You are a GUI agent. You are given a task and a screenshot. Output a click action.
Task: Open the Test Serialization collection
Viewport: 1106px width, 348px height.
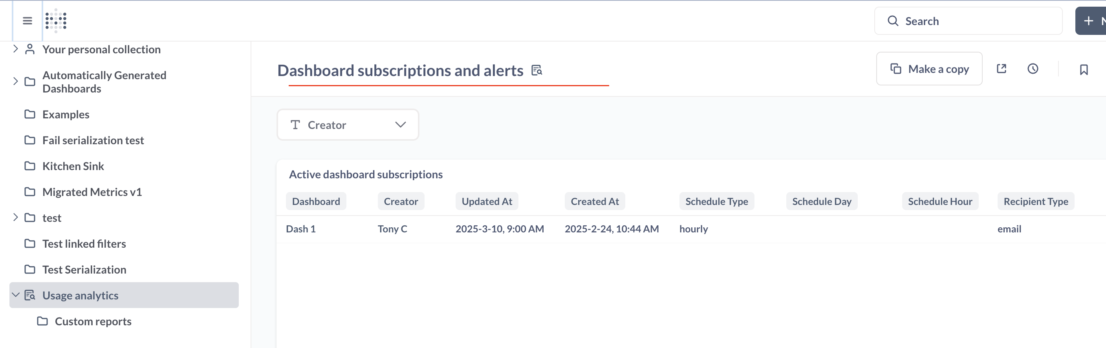point(84,270)
